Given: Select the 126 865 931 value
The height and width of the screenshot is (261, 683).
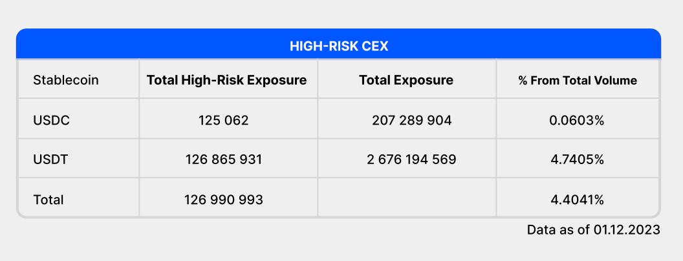Looking at the screenshot, I should pyautogui.click(x=224, y=159).
